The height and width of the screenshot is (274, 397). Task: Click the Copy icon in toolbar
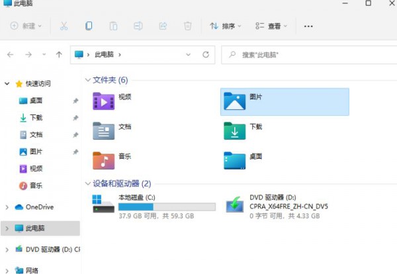pyautogui.click(x=89, y=26)
